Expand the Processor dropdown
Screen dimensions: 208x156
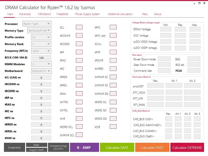(37, 24)
